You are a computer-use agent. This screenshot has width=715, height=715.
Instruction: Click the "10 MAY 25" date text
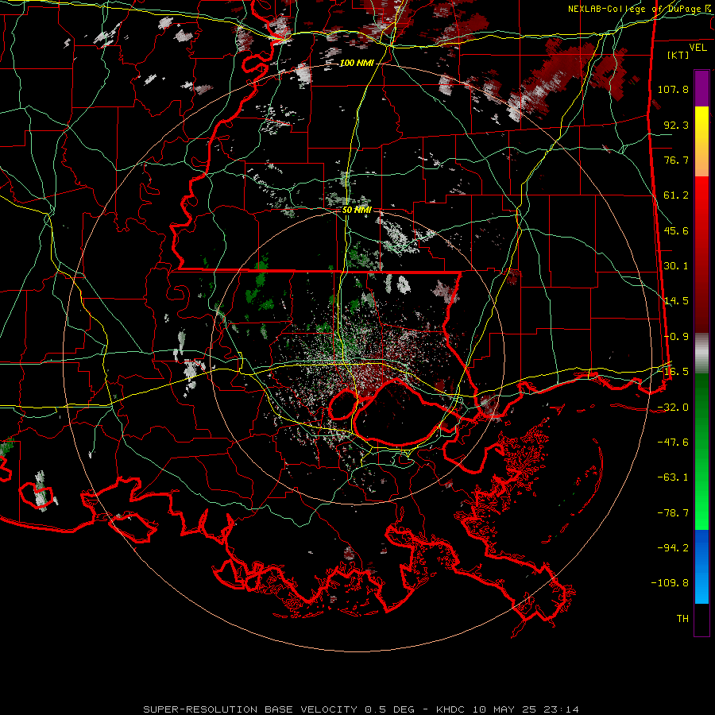[x=504, y=709]
